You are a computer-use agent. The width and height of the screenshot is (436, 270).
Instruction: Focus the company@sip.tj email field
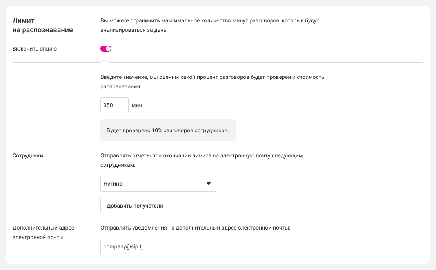(158, 246)
